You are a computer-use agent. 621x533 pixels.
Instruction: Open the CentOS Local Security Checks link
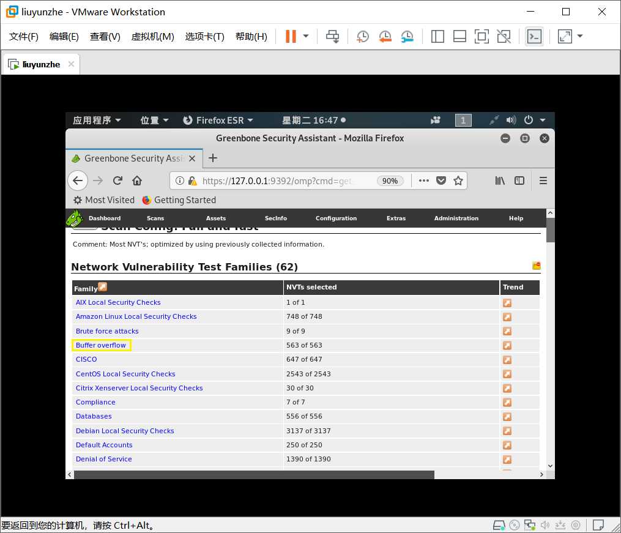click(125, 374)
